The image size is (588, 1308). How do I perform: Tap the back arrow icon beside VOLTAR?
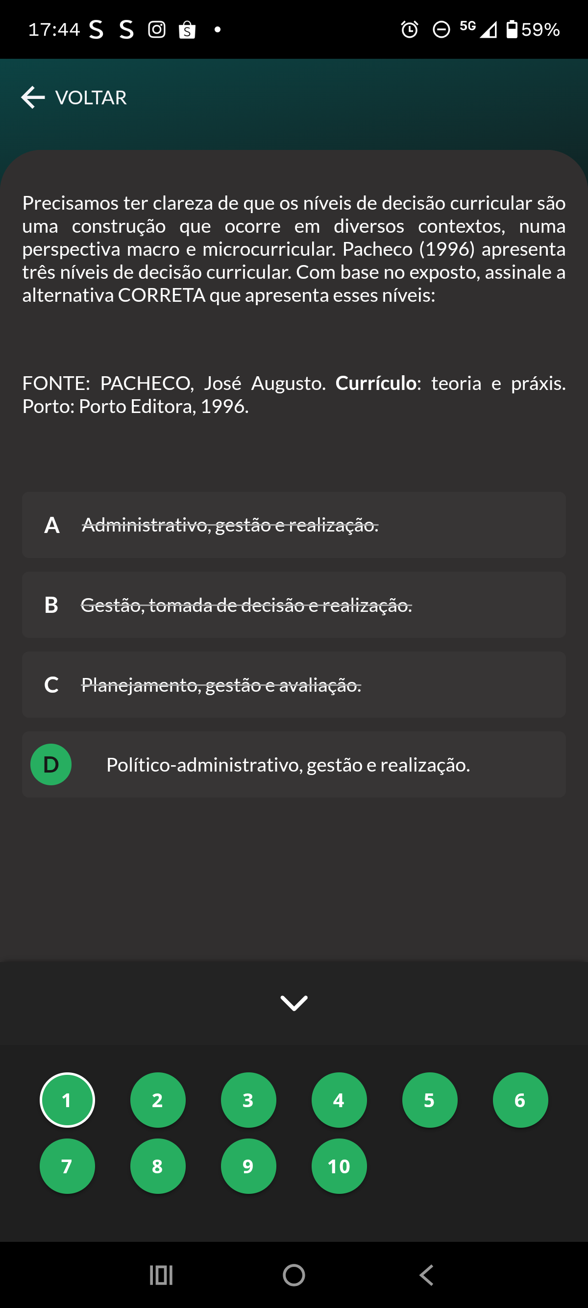[x=33, y=97]
